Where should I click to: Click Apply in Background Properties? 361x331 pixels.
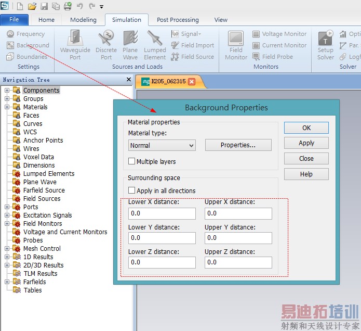306,143
